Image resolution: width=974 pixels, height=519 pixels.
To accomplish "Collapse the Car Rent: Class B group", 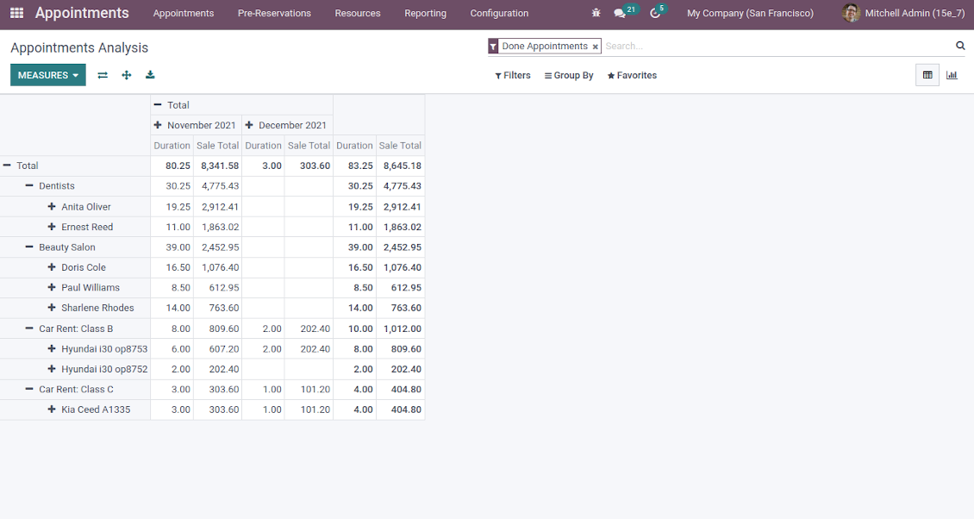I will click(x=29, y=328).
